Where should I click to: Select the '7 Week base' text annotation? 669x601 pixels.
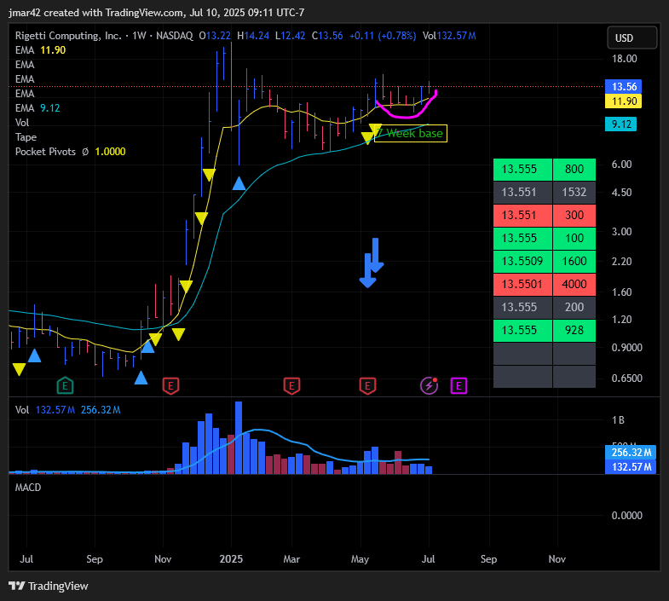pos(411,134)
